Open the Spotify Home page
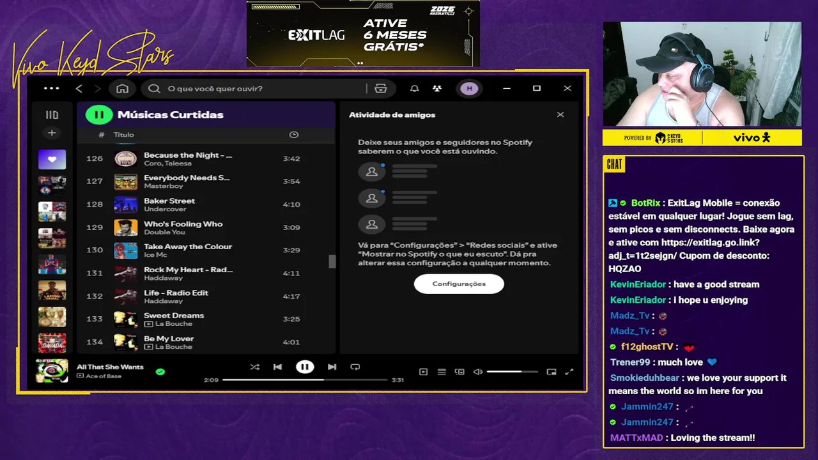This screenshot has height=460, width=818. pyautogui.click(x=122, y=88)
